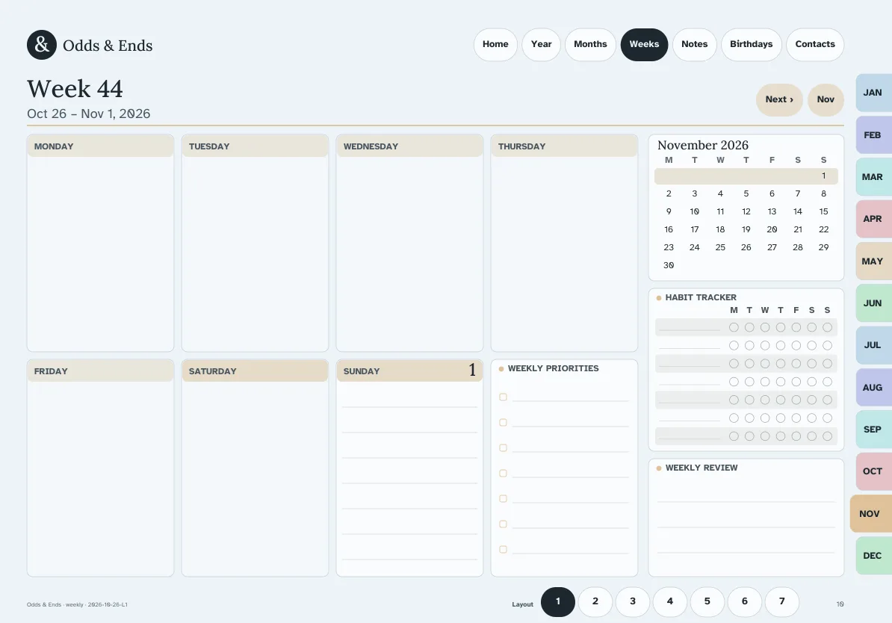
Task: Click November 30 in mini calendar
Action: tap(669, 265)
